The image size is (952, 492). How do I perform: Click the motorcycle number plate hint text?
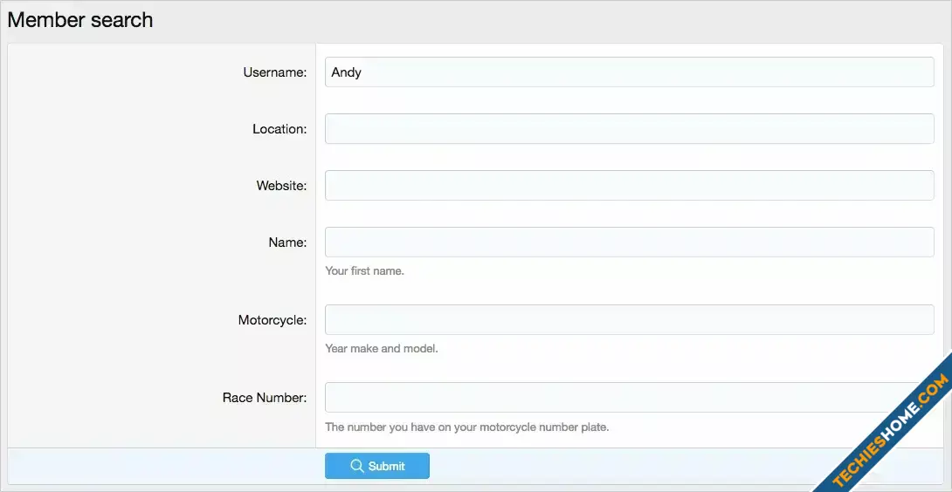(x=466, y=427)
